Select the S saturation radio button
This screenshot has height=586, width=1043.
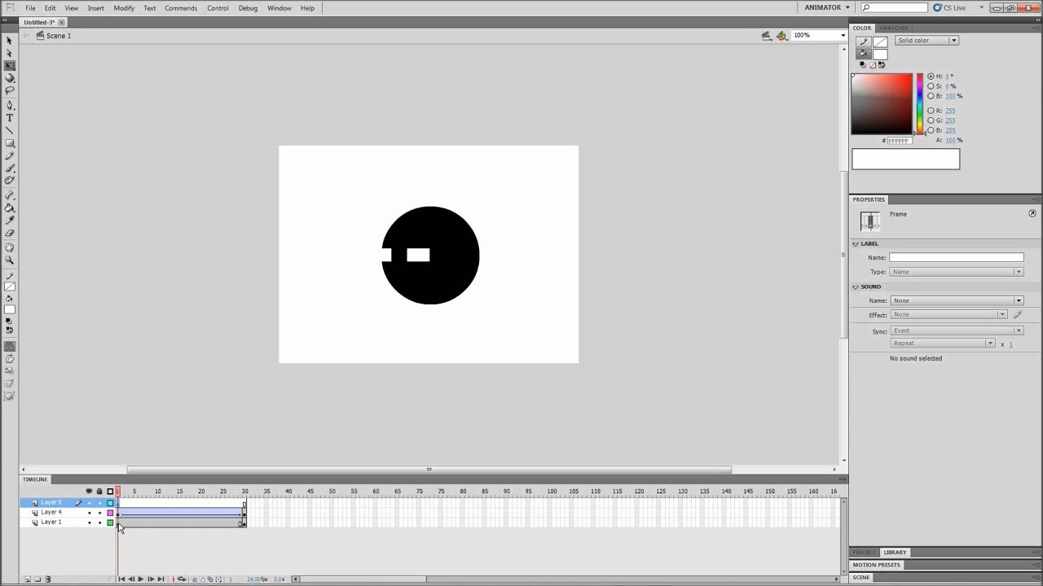point(931,86)
